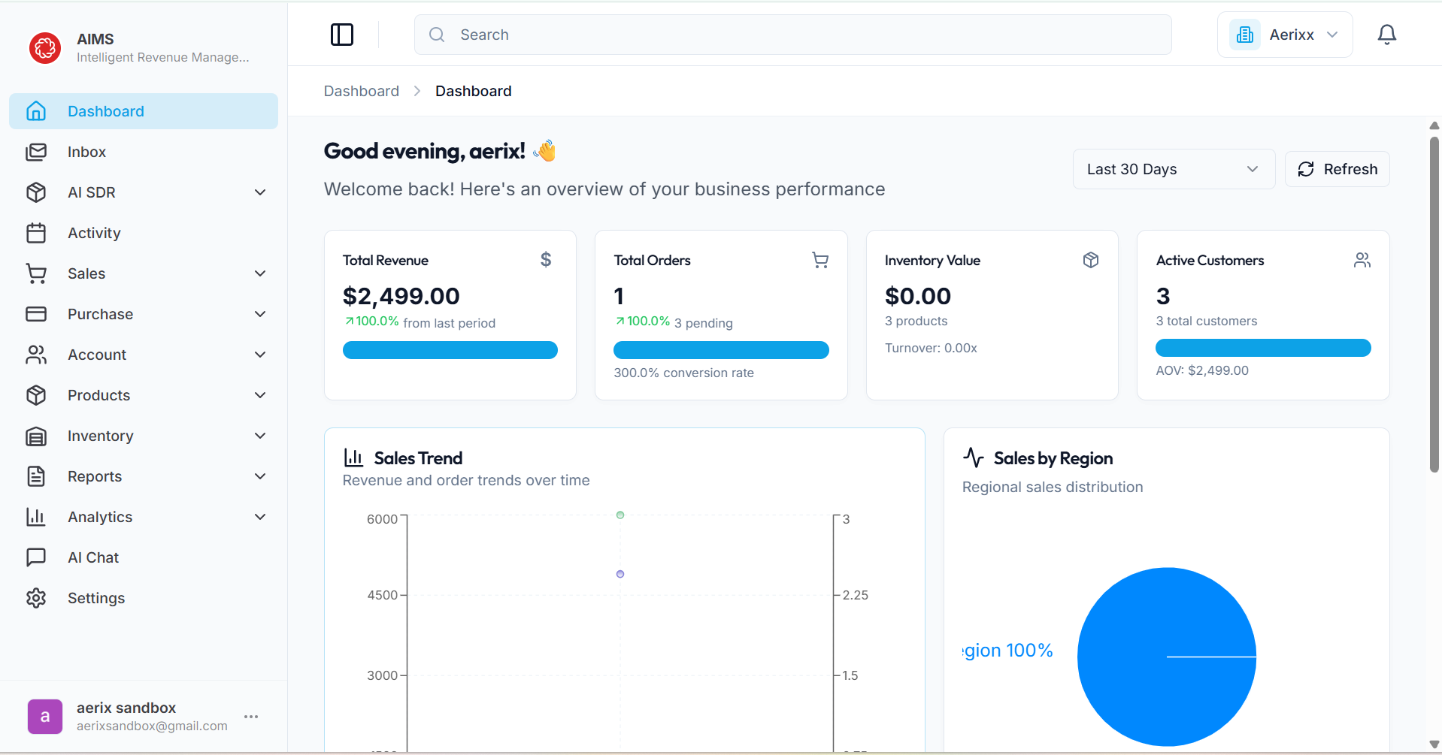Open the Inbox from the sidebar
The width and height of the screenshot is (1442, 755).
pyautogui.click(x=86, y=152)
